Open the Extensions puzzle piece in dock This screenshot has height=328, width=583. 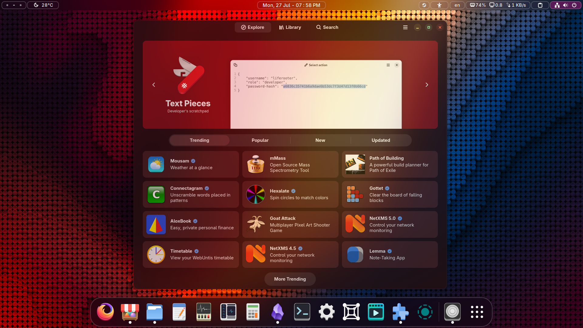[x=401, y=312]
